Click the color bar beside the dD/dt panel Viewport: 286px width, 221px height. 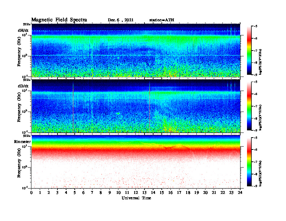pyautogui.click(x=249, y=106)
